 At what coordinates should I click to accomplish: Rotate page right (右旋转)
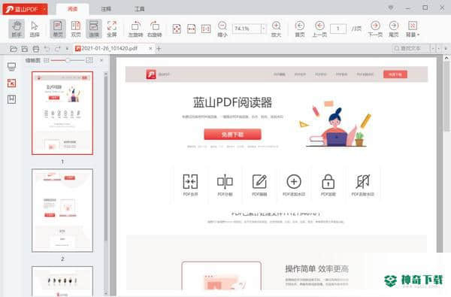[x=155, y=29]
